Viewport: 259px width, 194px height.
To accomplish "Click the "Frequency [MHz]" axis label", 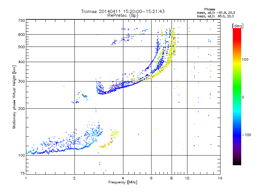I will click(123, 182).
